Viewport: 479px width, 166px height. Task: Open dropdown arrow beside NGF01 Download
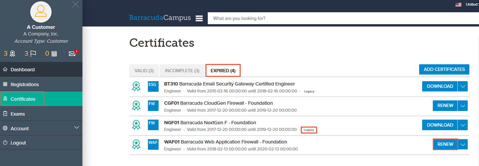[x=463, y=125]
